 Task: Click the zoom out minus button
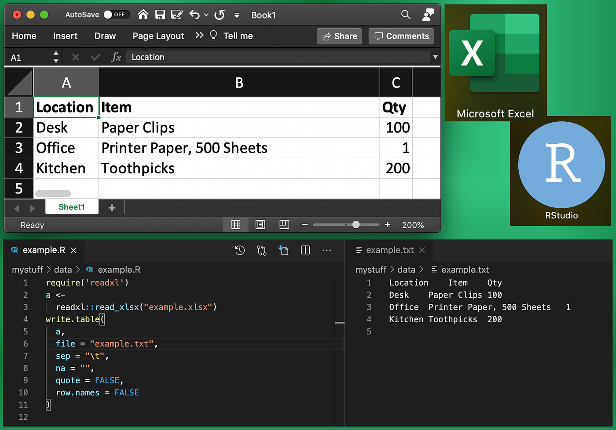pyautogui.click(x=304, y=225)
